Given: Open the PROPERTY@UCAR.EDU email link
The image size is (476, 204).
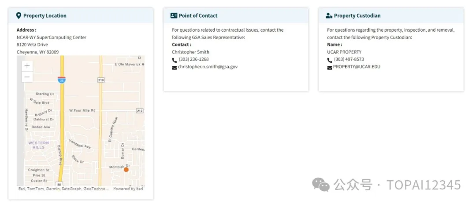Looking at the screenshot, I should coord(357,66).
